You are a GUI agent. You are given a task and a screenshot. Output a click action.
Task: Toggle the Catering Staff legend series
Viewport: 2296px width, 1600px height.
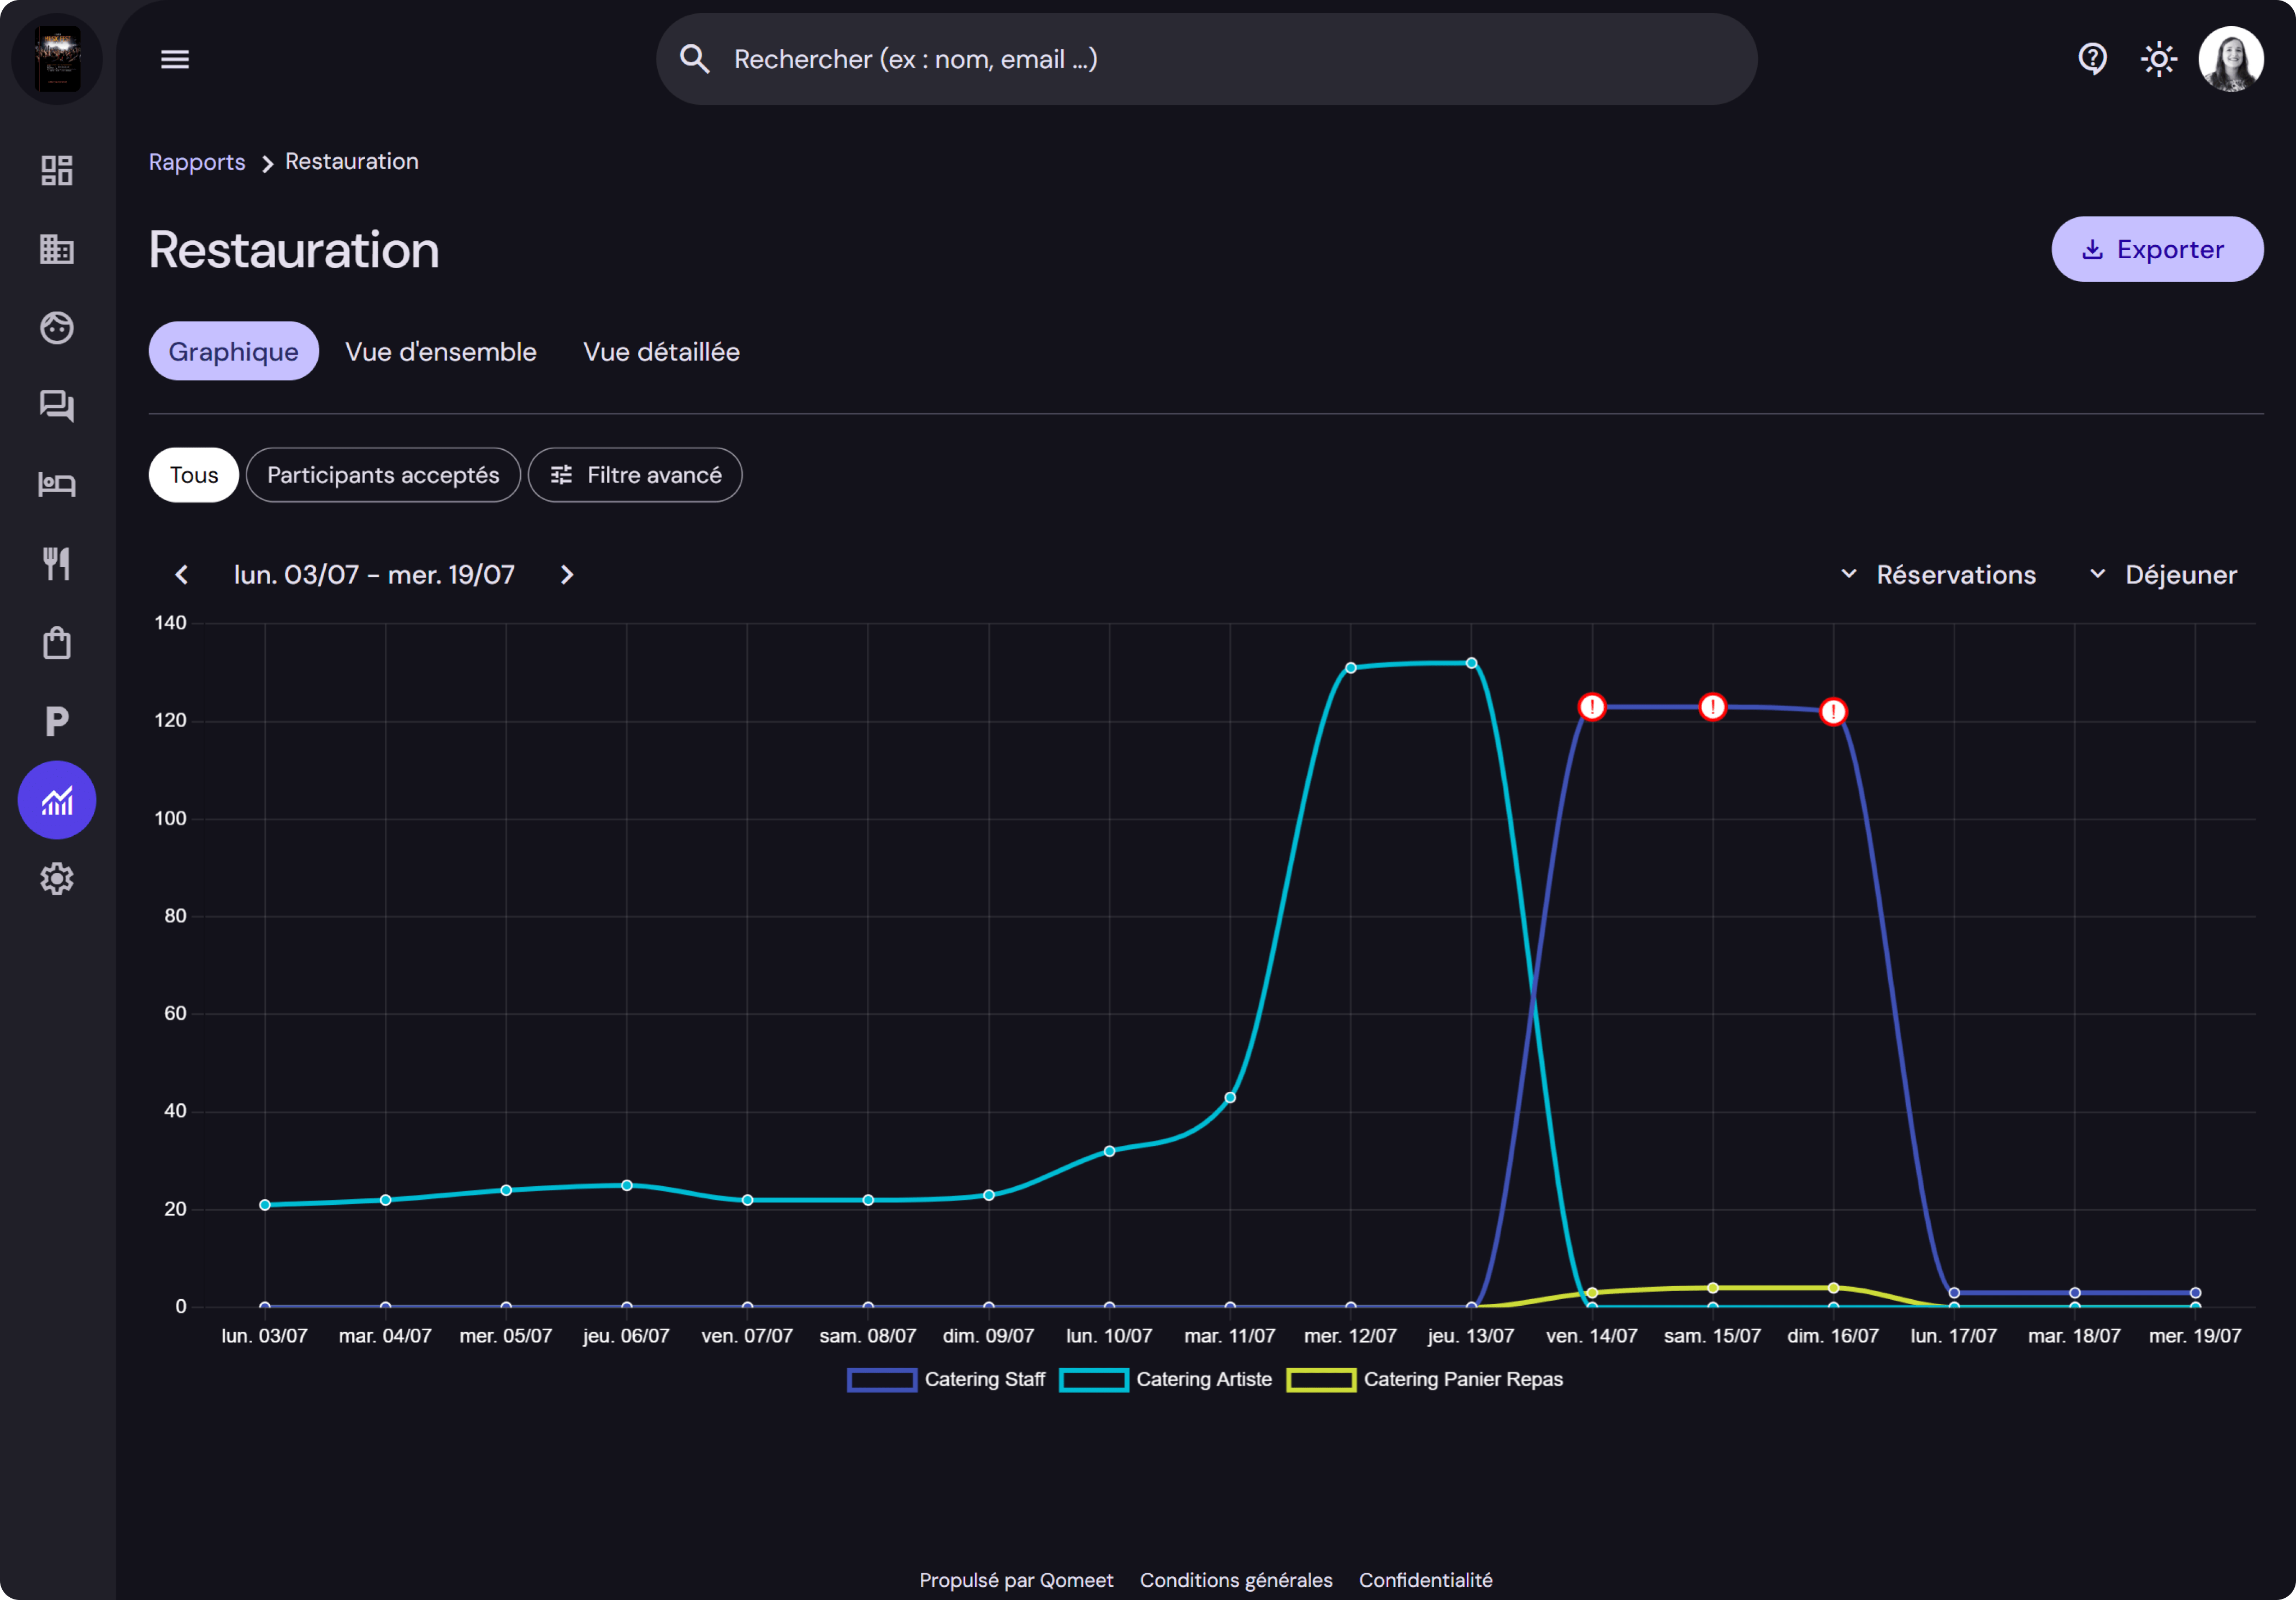pyautogui.click(x=946, y=1380)
